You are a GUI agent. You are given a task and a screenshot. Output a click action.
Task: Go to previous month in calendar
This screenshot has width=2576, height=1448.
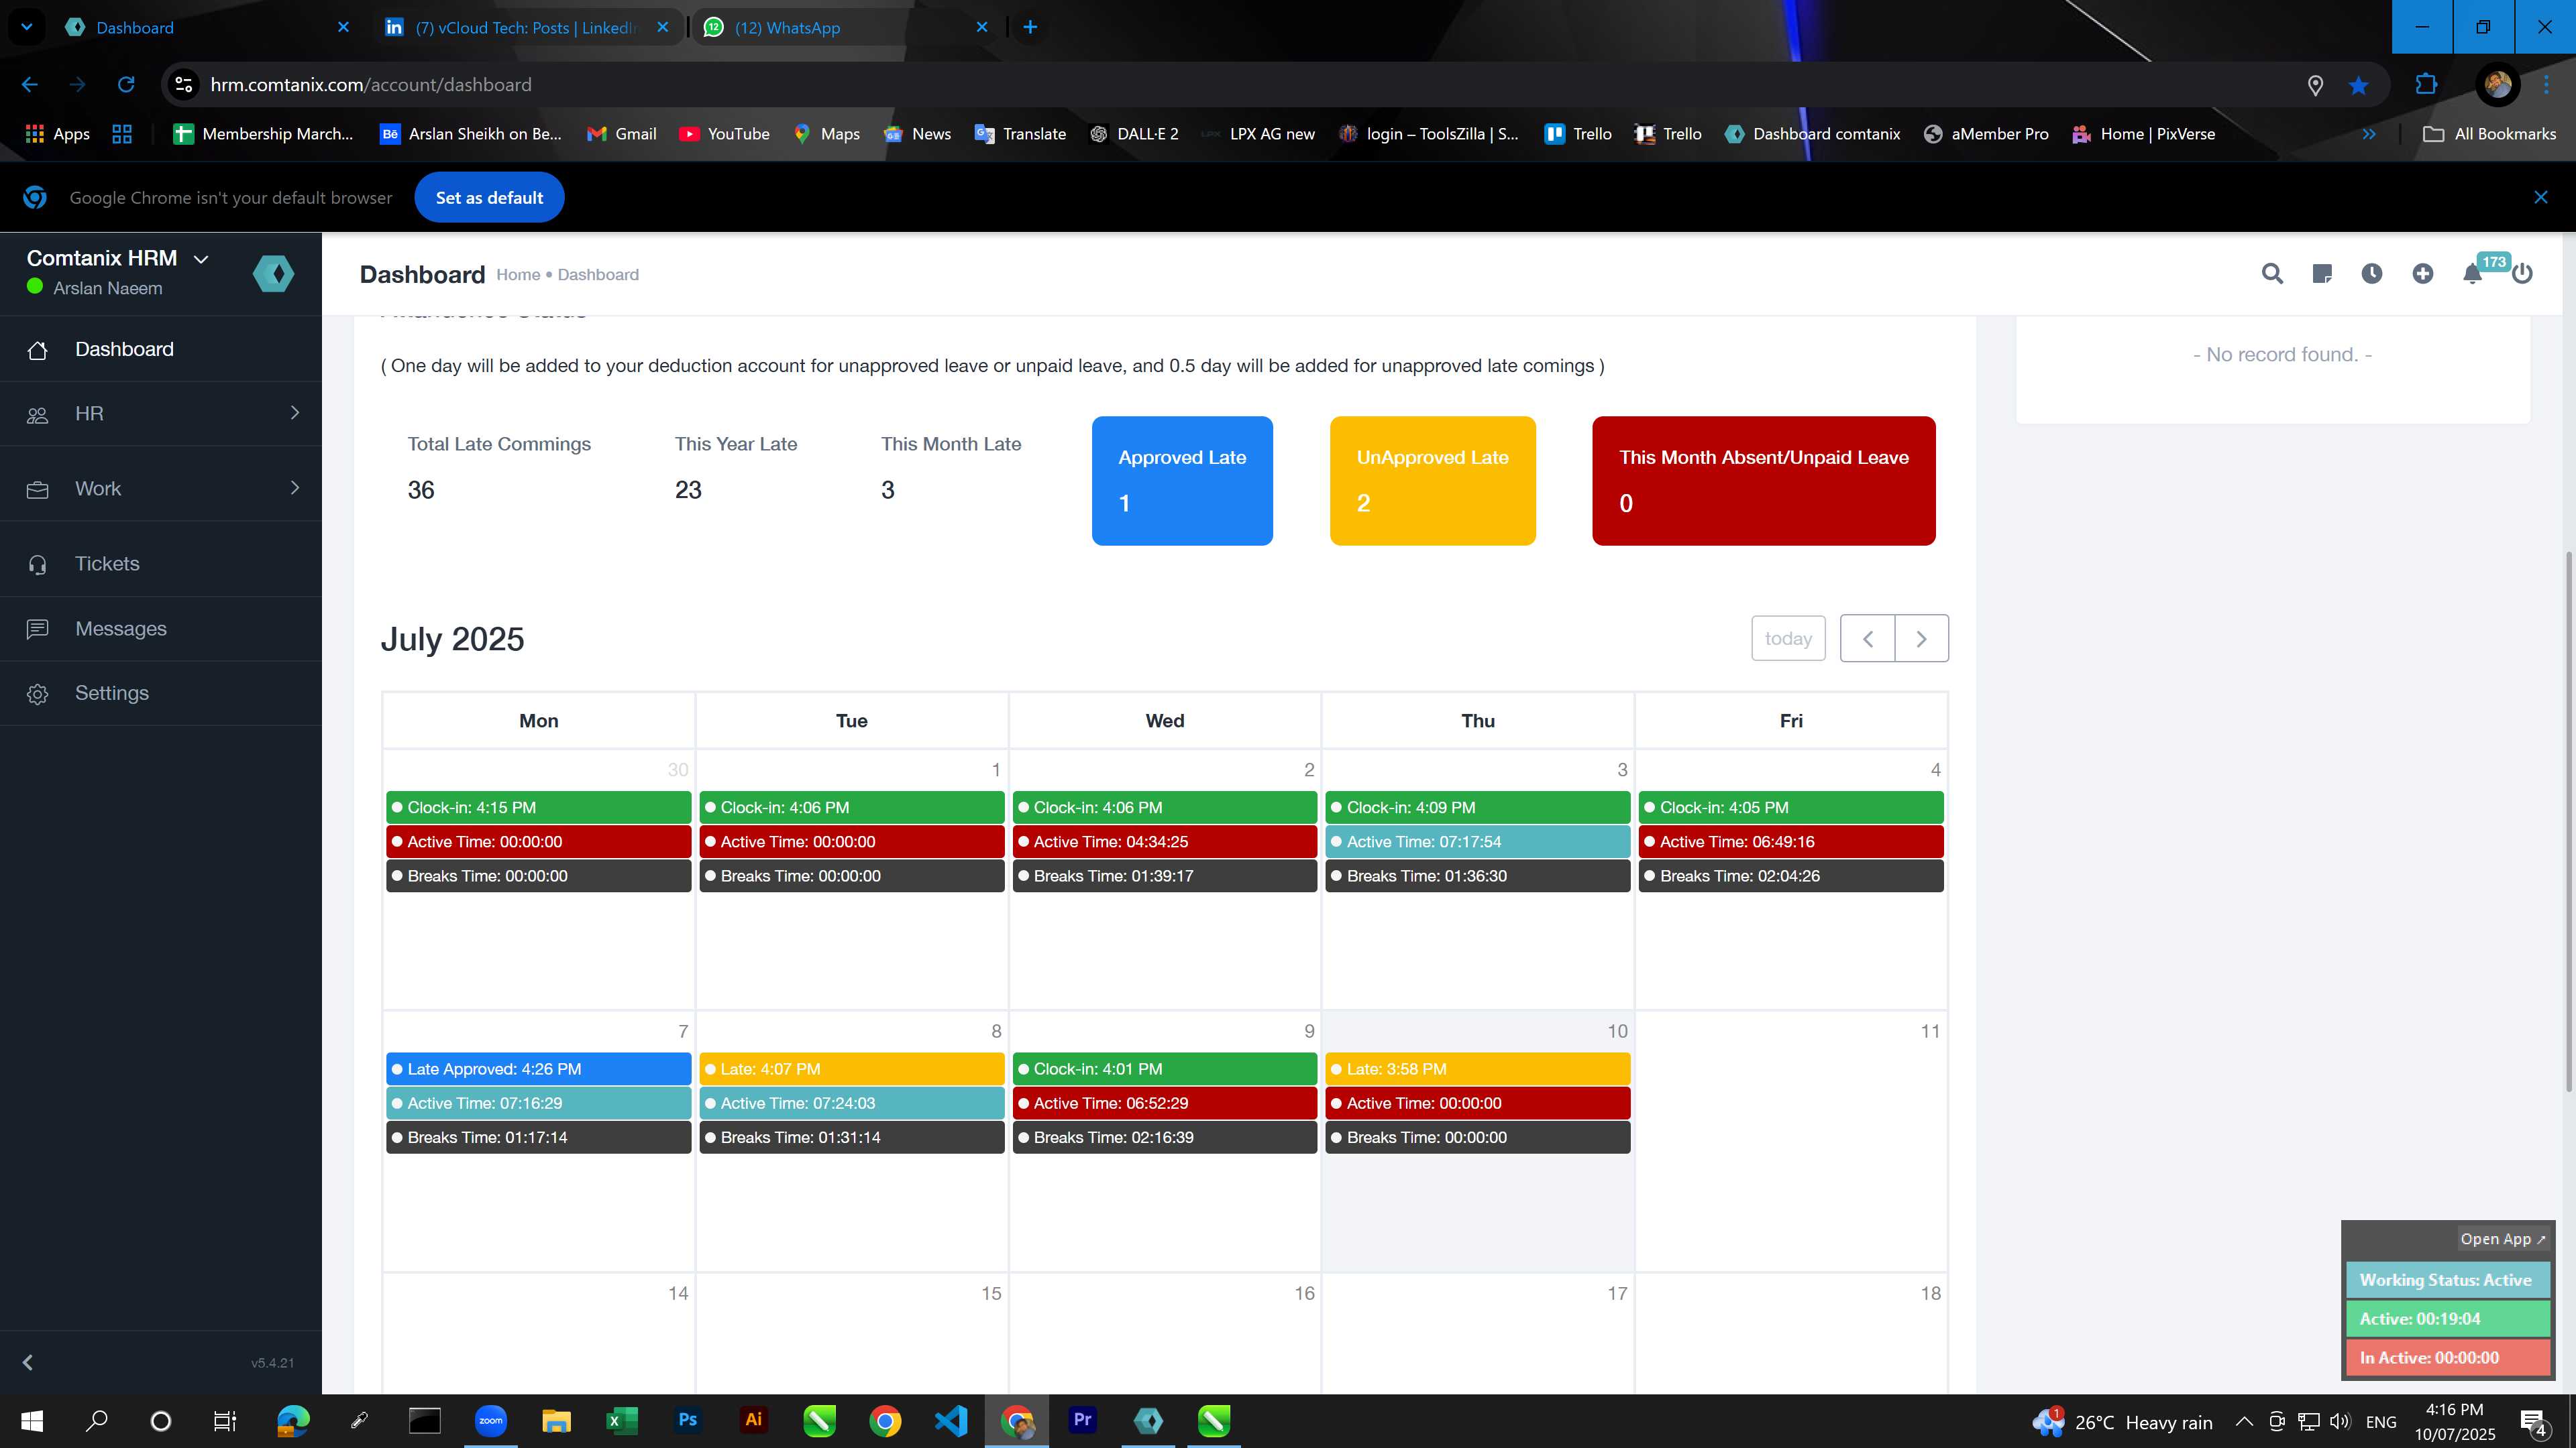(x=1867, y=639)
